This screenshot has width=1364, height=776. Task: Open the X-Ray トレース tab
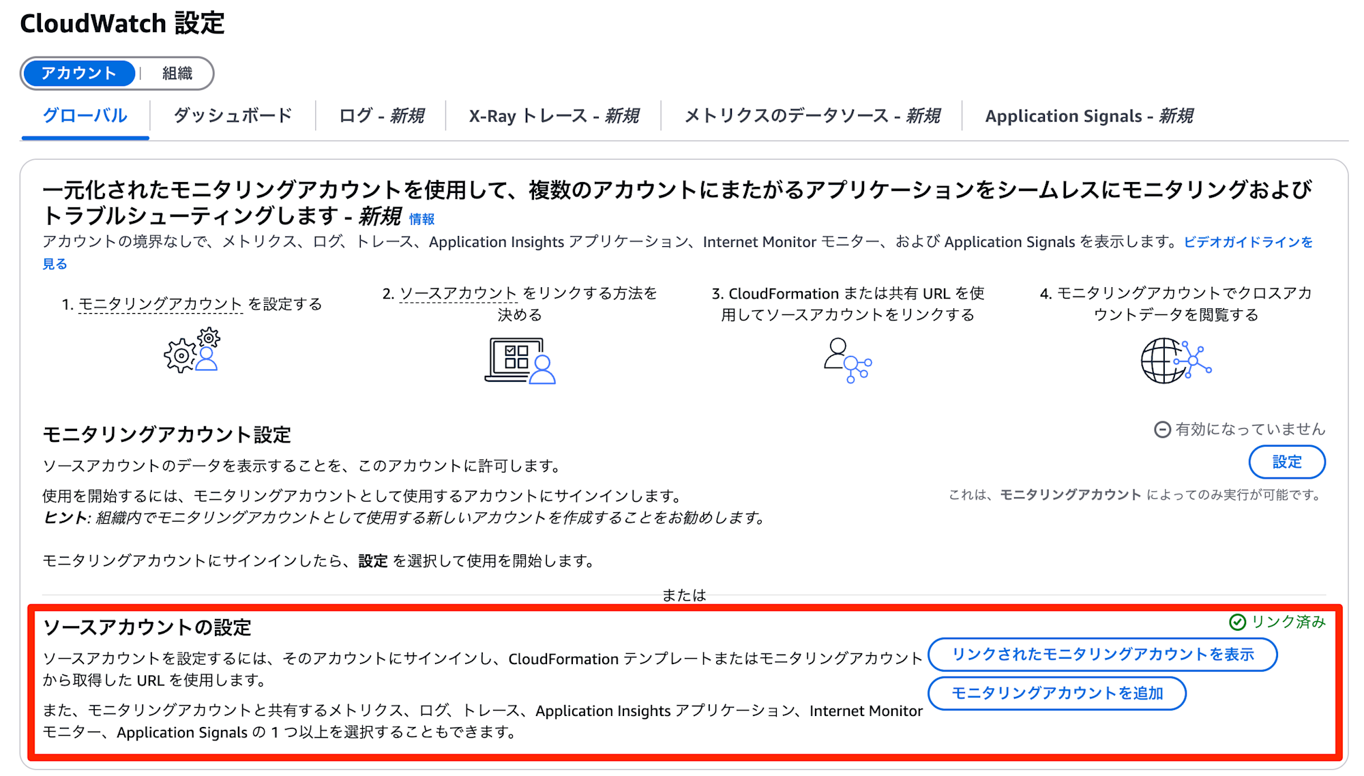pos(553,116)
